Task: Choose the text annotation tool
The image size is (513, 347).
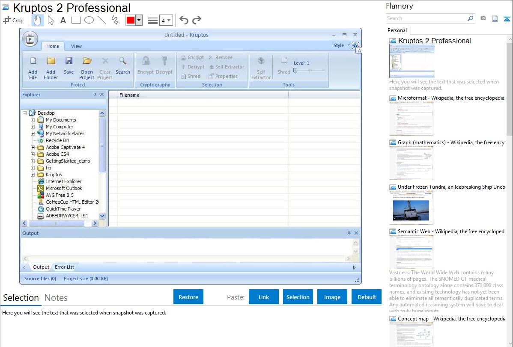Action: pos(63,20)
